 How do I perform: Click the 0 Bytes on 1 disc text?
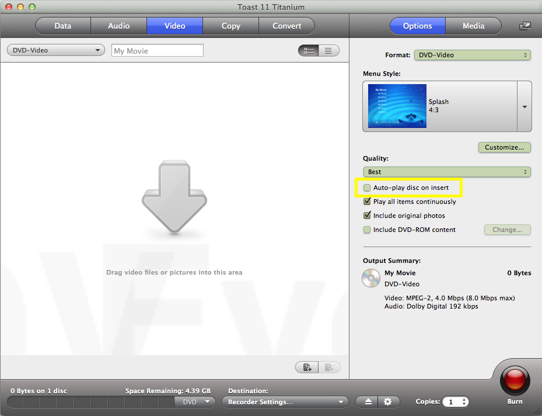(39, 391)
